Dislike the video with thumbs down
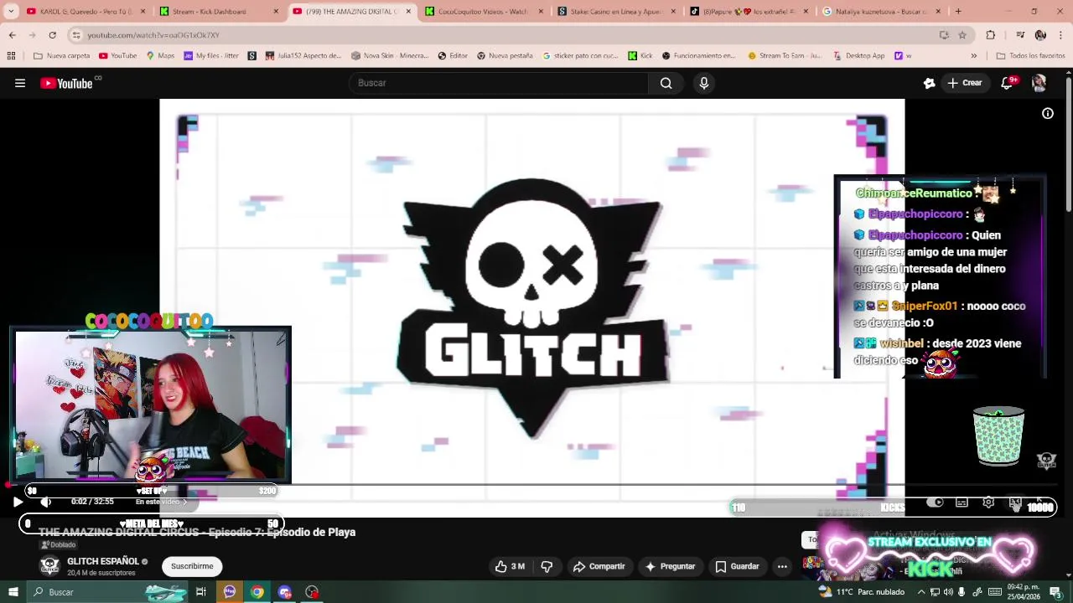This screenshot has width=1073, height=603. [547, 566]
